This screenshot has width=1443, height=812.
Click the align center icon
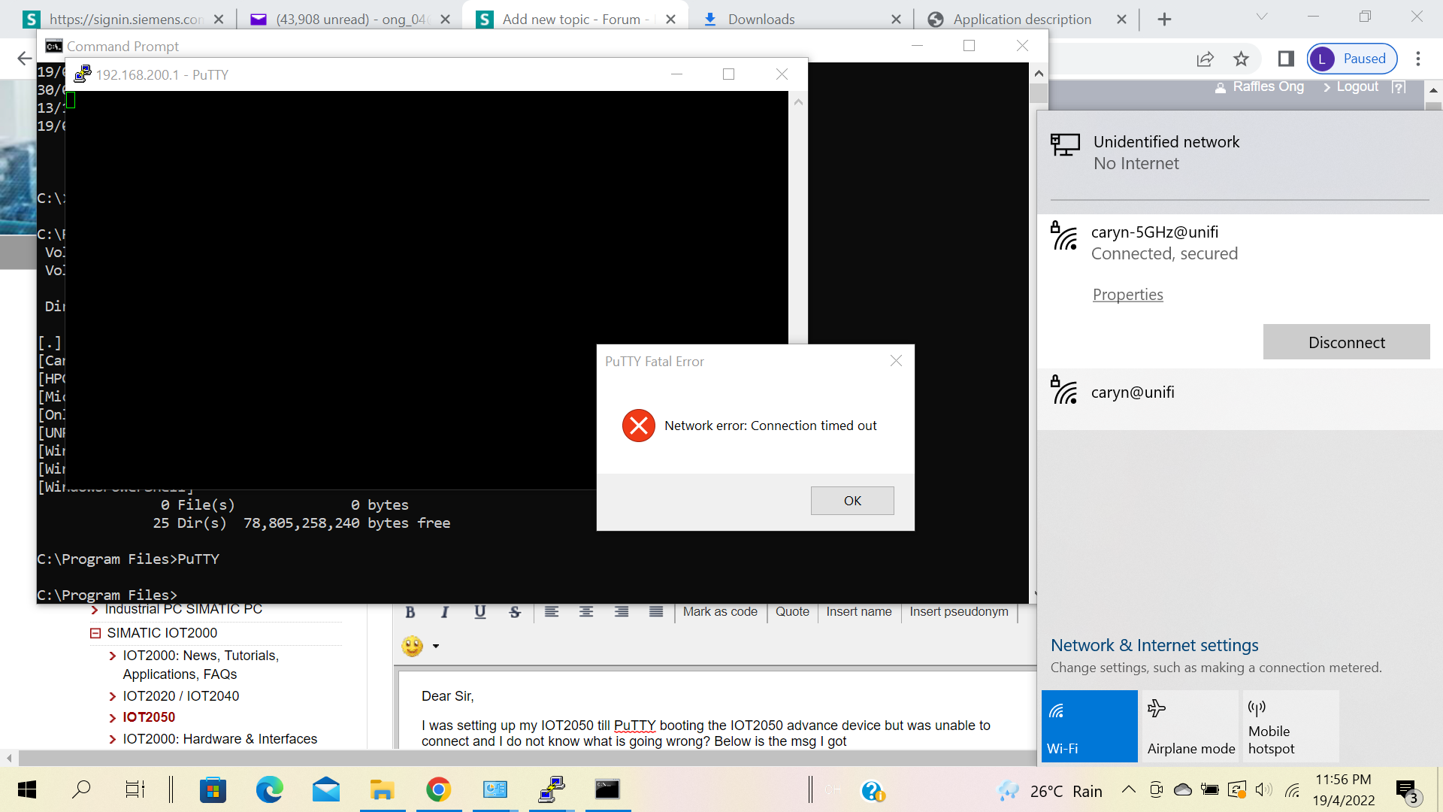tap(586, 612)
